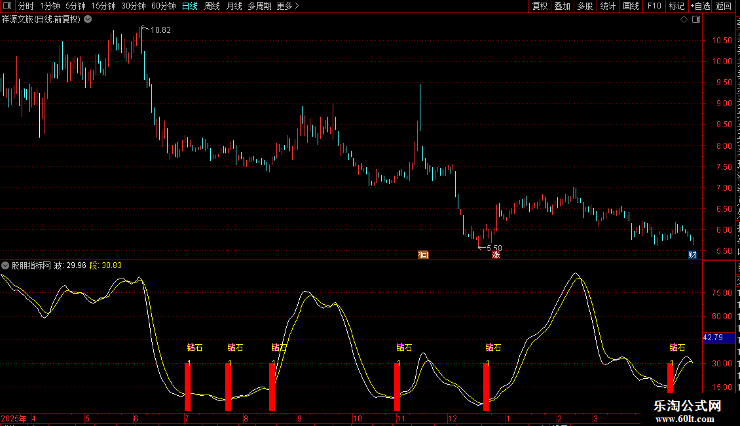Switch to the 15分钟 period tab
The width and height of the screenshot is (740, 426).
coord(103,6)
